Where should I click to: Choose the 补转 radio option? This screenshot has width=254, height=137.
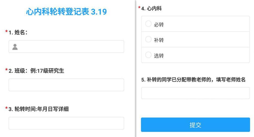point(148,40)
